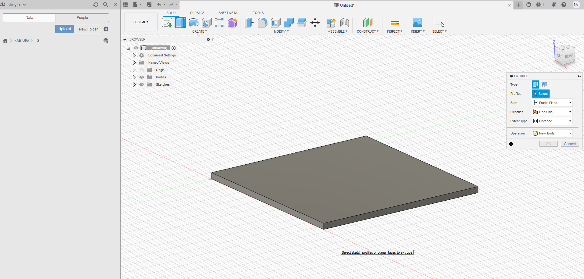Toggle Sketches folder eye icon
The height and width of the screenshot is (279, 584).
[142, 84]
